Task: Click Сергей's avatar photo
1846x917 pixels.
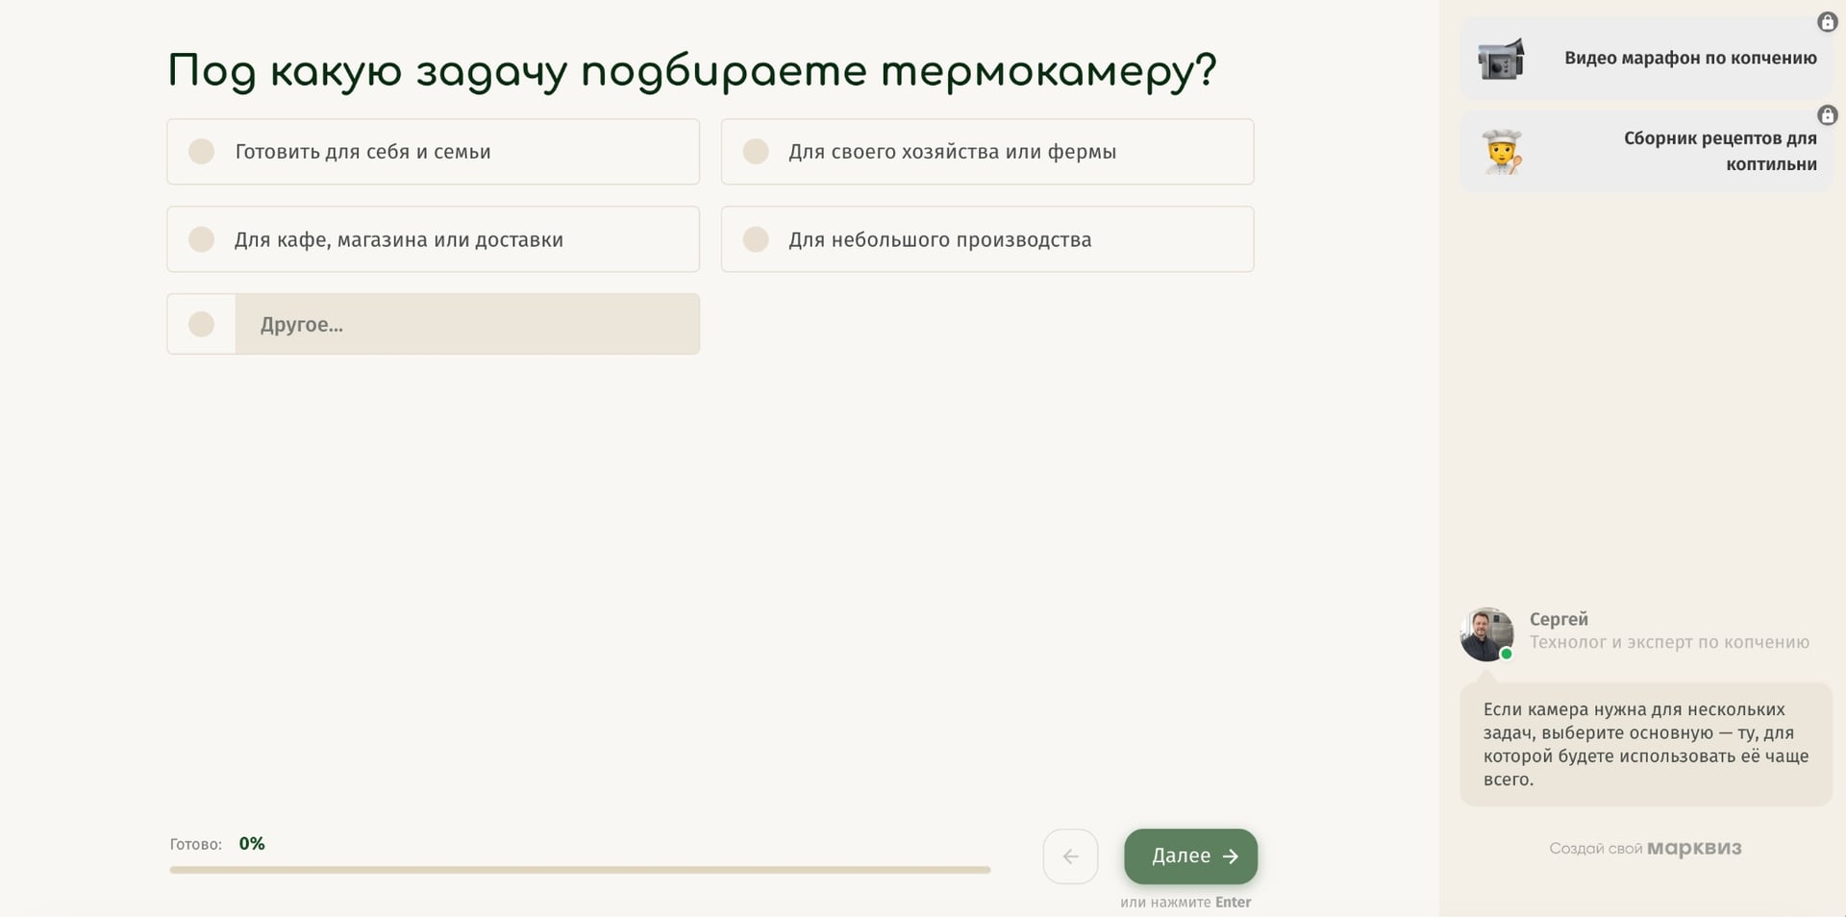Action: (1486, 633)
